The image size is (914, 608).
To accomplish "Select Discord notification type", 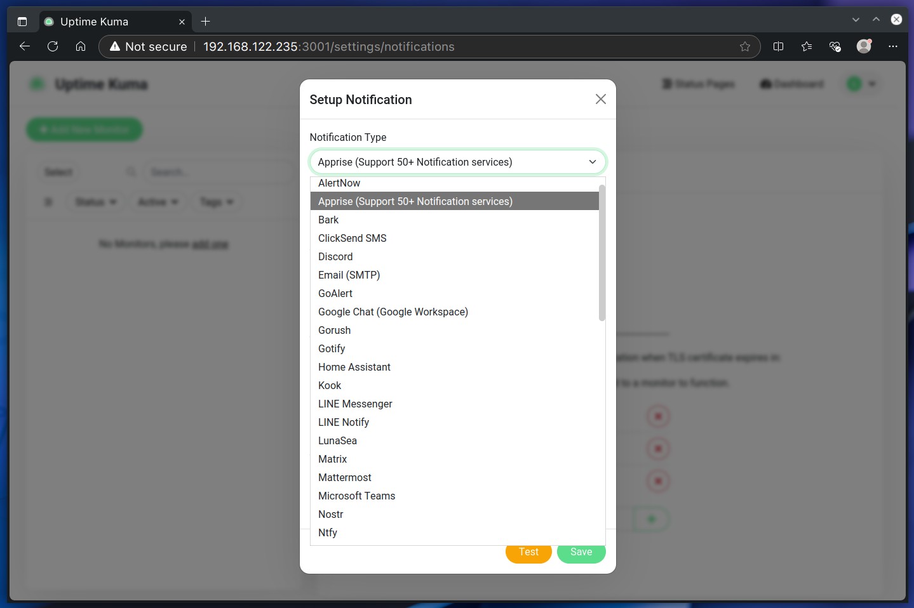I will pos(455,256).
